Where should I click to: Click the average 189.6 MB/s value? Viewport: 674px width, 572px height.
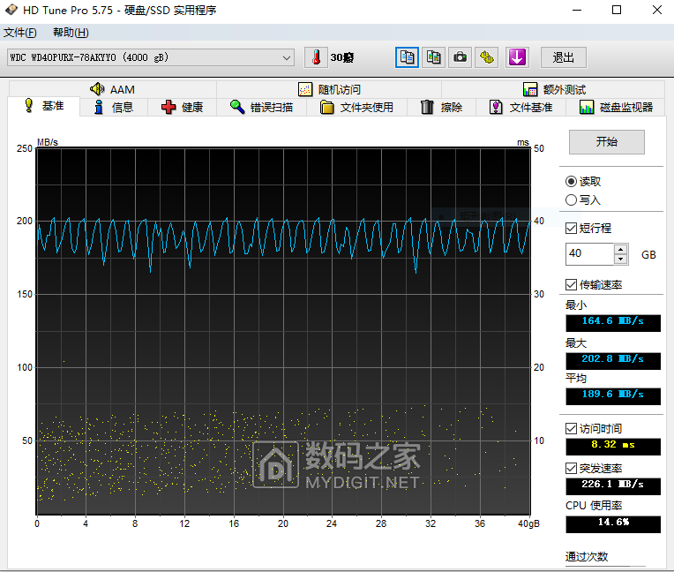pyautogui.click(x=613, y=395)
